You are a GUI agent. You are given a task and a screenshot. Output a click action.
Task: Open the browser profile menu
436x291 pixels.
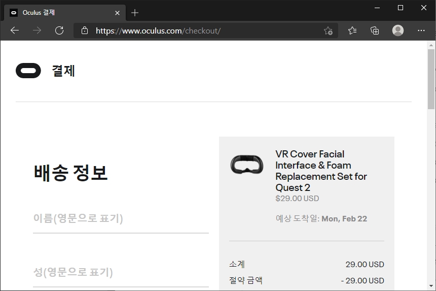(398, 30)
